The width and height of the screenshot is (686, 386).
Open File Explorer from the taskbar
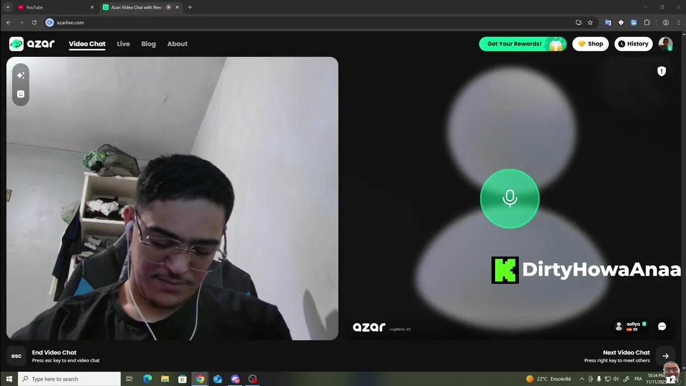(x=165, y=379)
